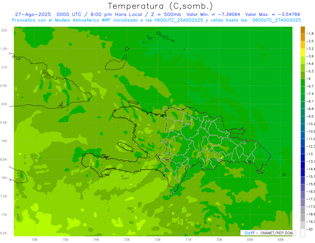Viewport: 315px width, 243px height.
Task: Click the "-13" legend value
Action: pos(310,154)
